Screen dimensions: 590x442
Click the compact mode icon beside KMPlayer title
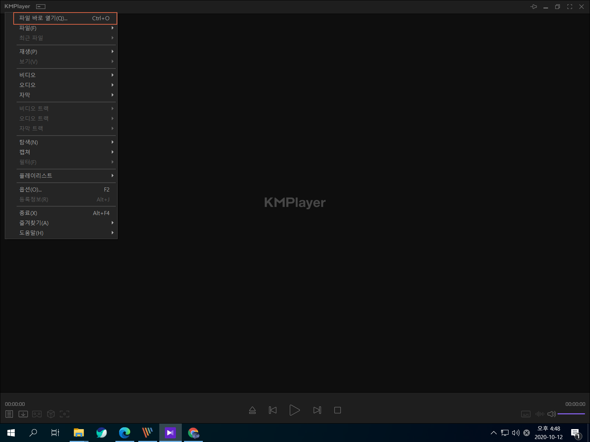pyautogui.click(x=41, y=7)
